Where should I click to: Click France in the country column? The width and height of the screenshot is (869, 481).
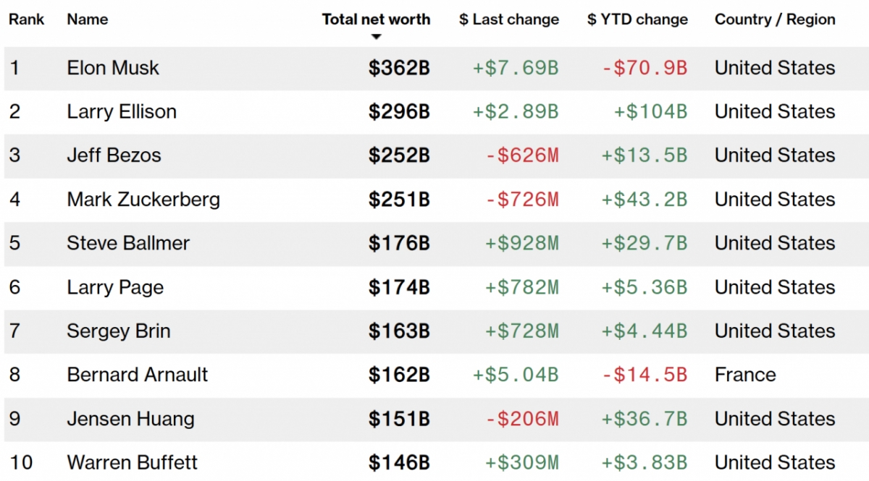tap(745, 375)
